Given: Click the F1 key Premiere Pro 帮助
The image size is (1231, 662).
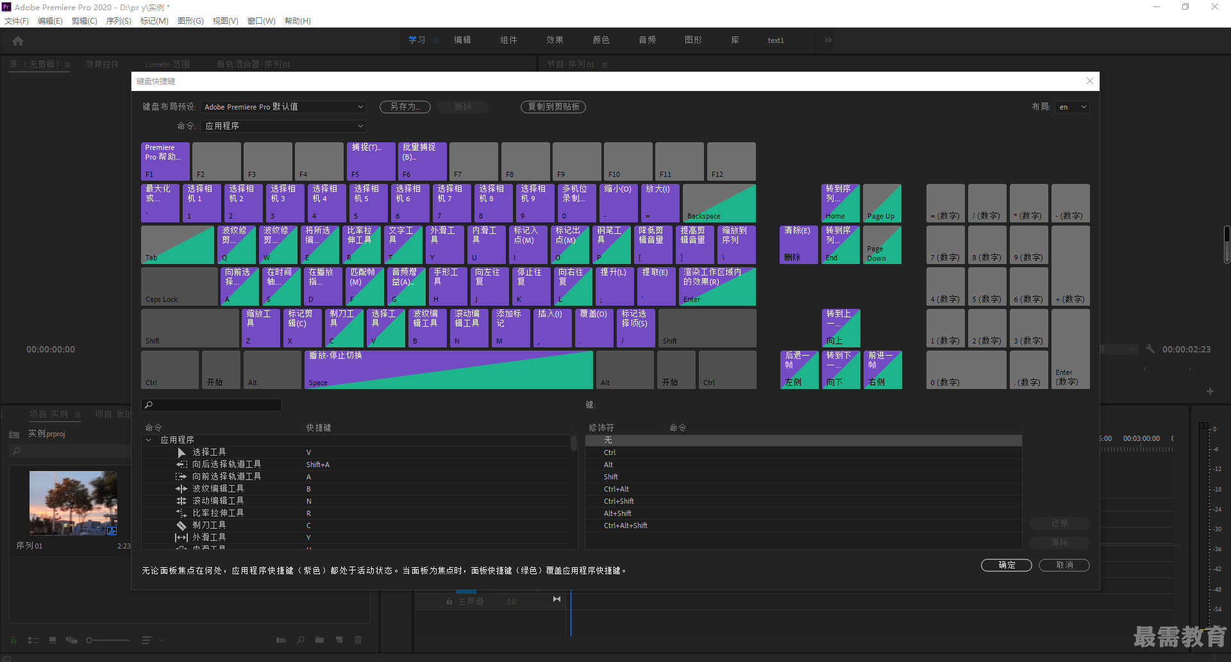Looking at the screenshot, I should point(165,161).
